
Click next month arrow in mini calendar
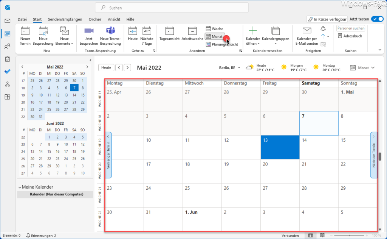(87, 67)
